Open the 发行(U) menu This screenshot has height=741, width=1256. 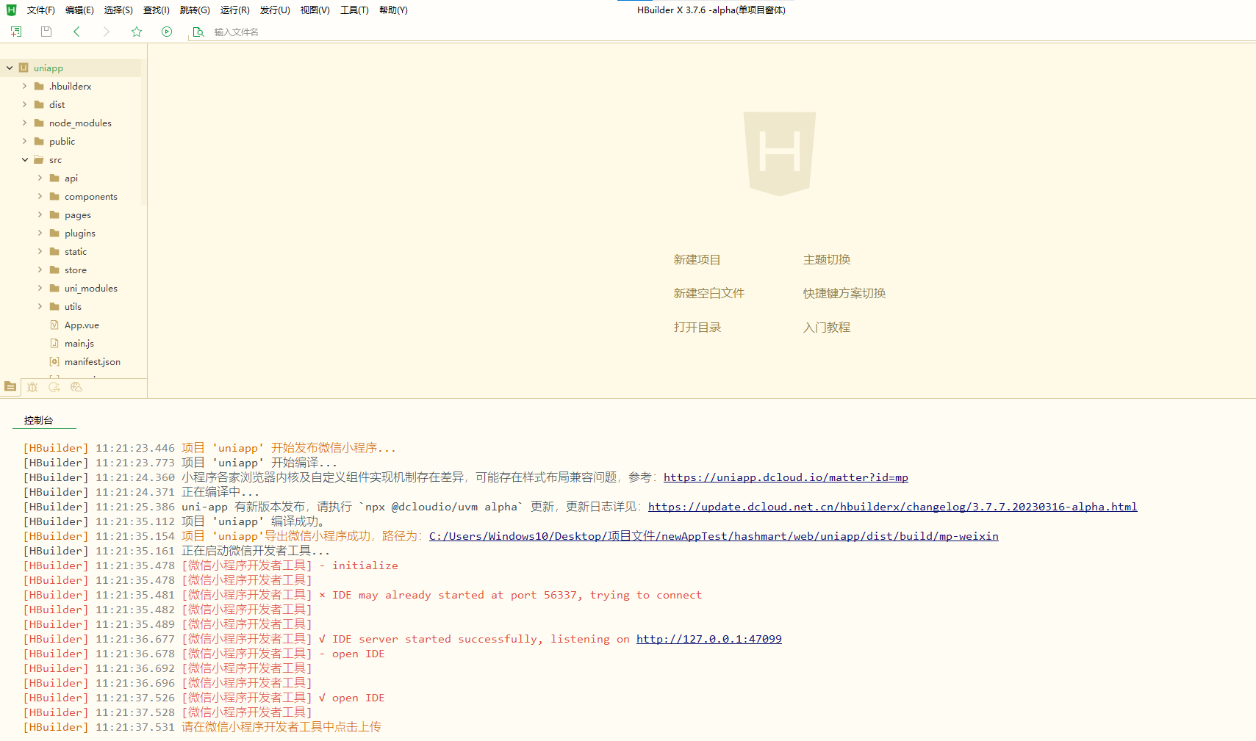click(275, 10)
